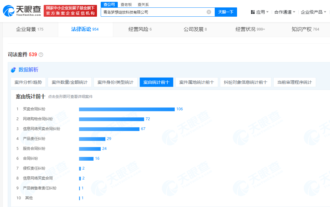330x207 pixels.
Task: Select the 当前审理程序统计 button
Action: (295, 82)
